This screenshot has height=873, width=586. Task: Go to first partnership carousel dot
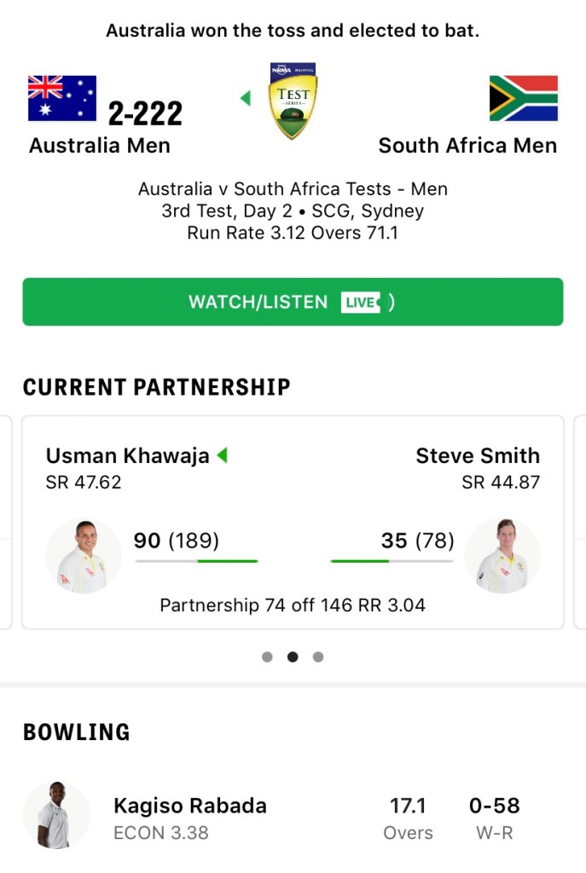point(267,656)
